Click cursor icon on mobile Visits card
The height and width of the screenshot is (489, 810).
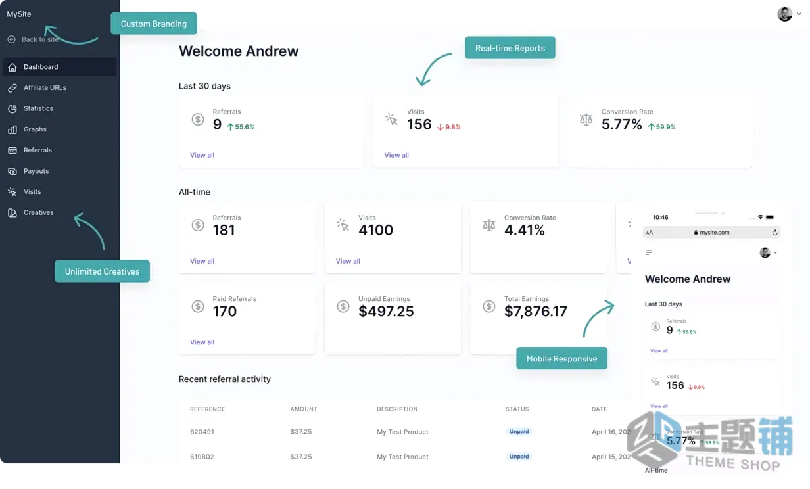point(655,381)
